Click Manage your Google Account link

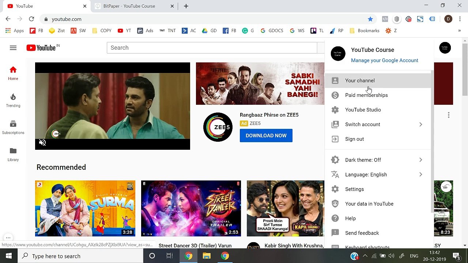coord(385,61)
